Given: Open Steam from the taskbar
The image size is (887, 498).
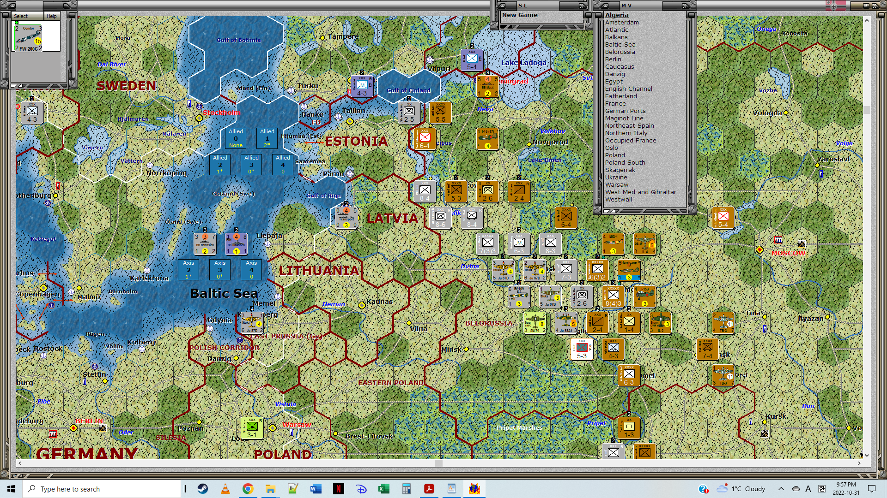Looking at the screenshot, I should [203, 489].
